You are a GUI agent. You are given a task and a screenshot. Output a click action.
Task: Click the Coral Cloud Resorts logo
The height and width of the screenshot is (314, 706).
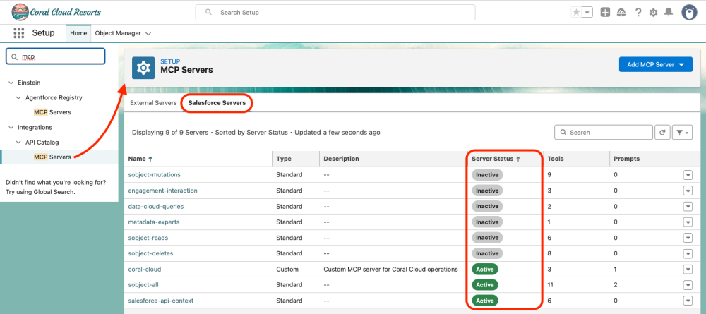pyautogui.click(x=56, y=12)
